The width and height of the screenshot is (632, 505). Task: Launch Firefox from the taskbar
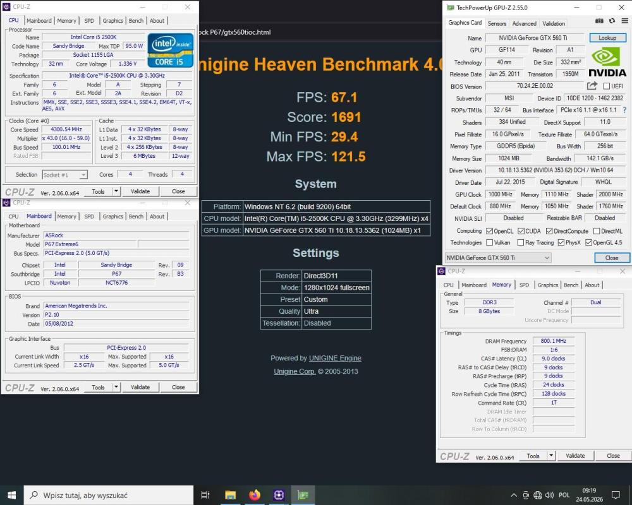point(254,495)
